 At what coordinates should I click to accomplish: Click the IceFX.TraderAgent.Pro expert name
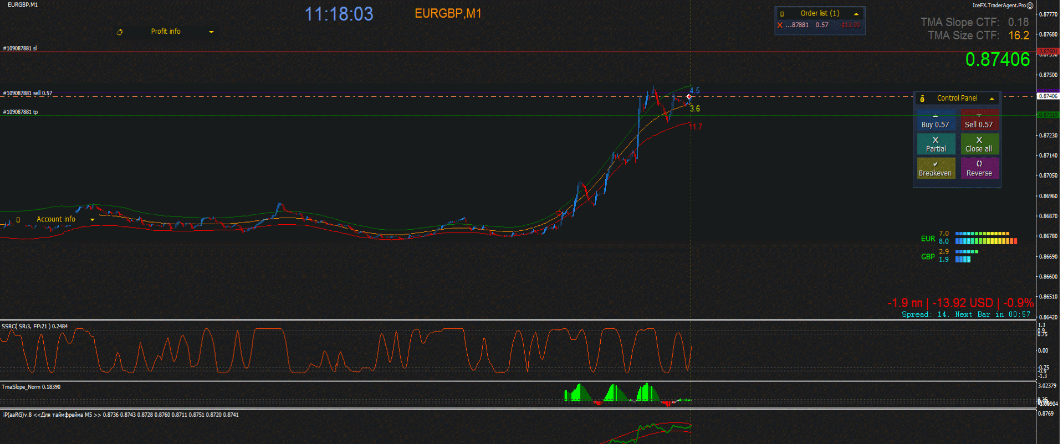(999, 6)
